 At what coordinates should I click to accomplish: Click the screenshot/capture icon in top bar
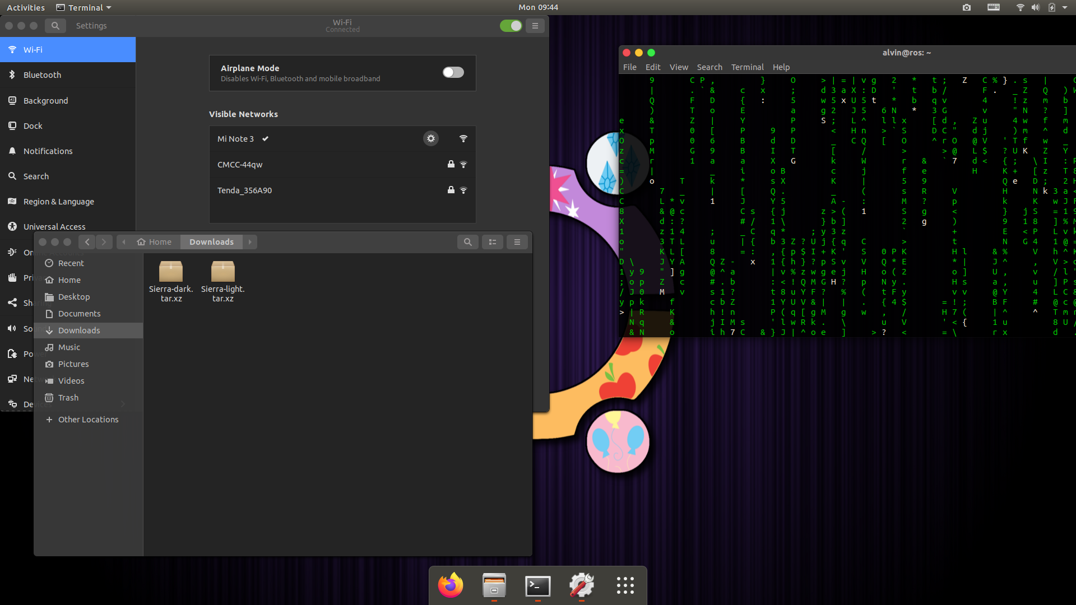pyautogui.click(x=967, y=7)
